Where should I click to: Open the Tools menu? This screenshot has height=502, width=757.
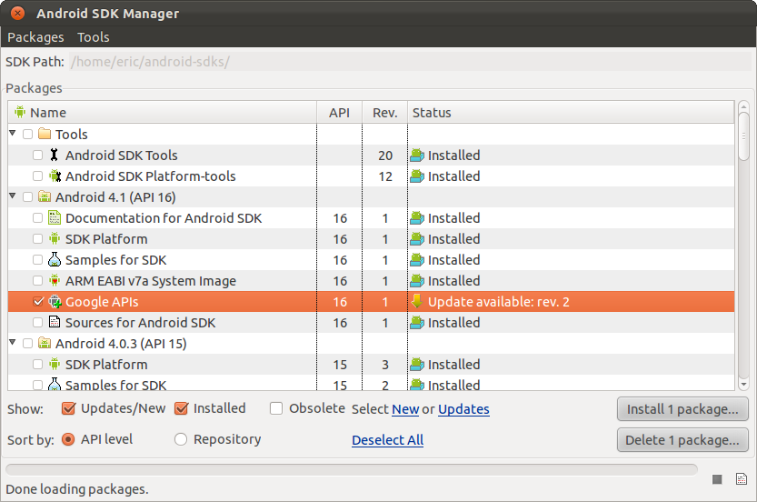point(94,37)
